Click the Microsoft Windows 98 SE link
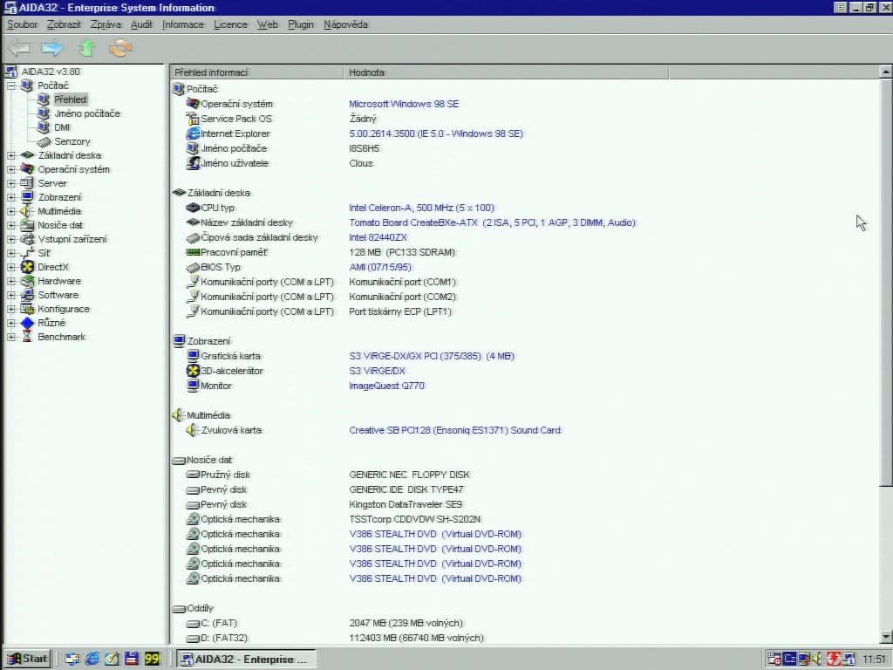Viewport: 893px width, 670px height. point(404,105)
